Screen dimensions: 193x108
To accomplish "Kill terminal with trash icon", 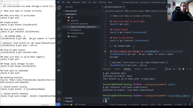I will coord(183,69).
